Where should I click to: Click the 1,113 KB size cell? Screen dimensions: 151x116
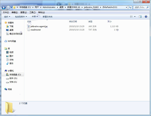point(114,26)
